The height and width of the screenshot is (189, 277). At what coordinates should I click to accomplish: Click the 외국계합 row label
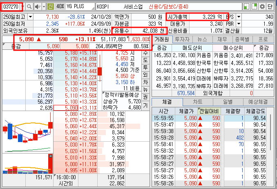tap(213, 93)
